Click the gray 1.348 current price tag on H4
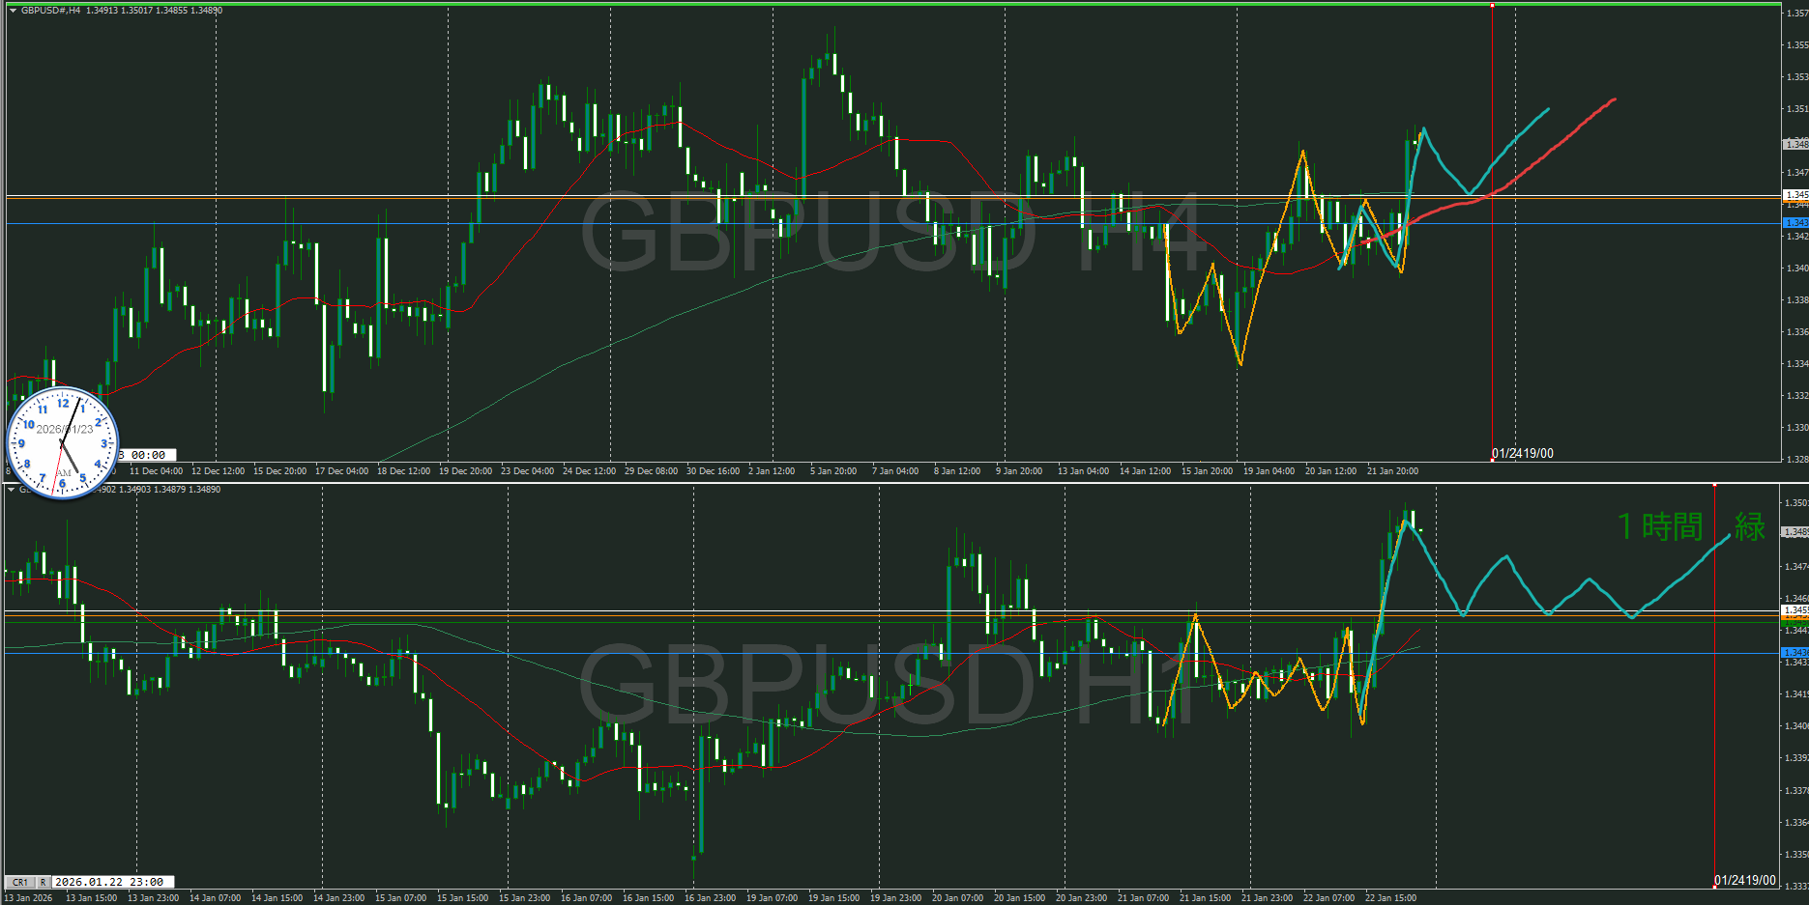 pos(1795,144)
